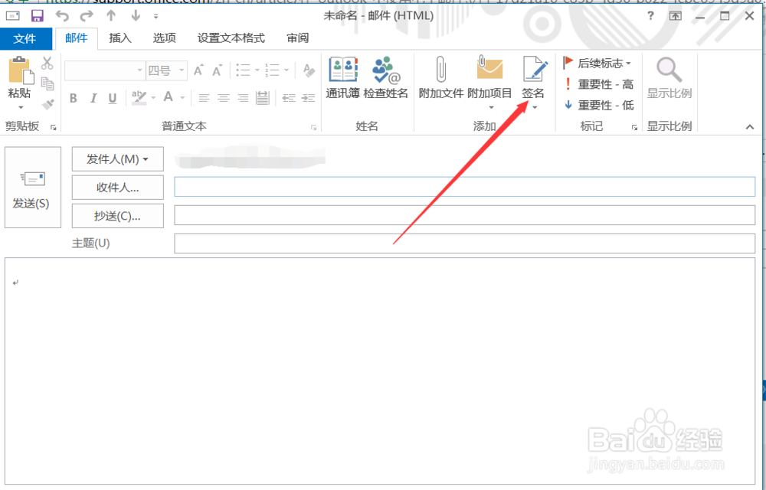766x490 pixels.
Task: Open font color dropdown arrow
Action: tap(182, 98)
